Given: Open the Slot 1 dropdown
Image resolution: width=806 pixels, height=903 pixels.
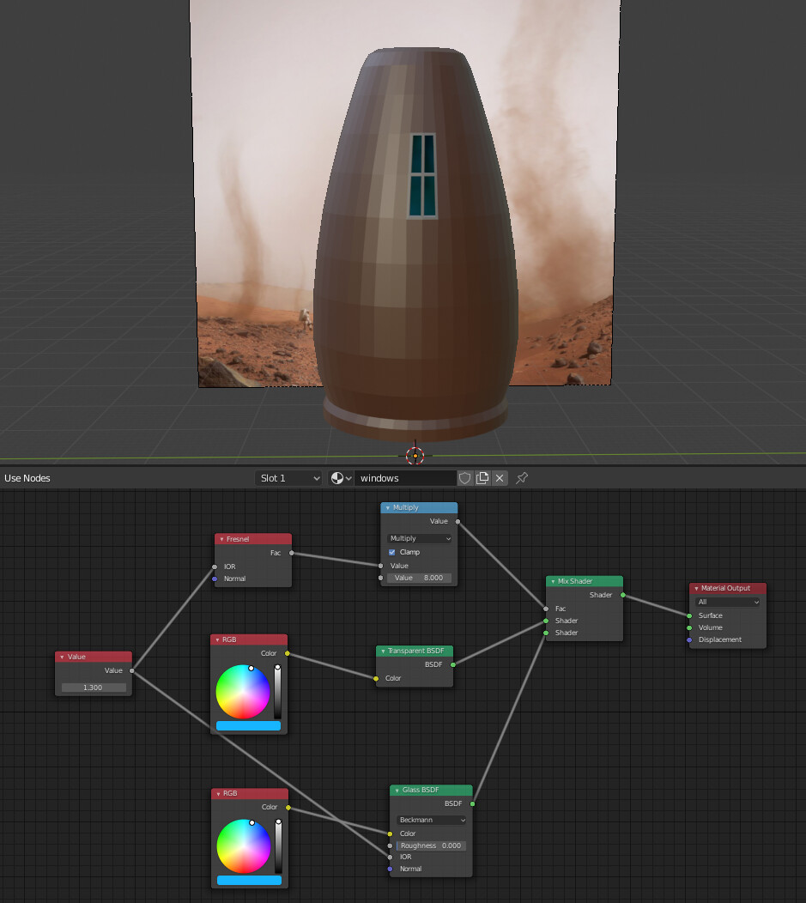Looking at the screenshot, I should tap(287, 478).
